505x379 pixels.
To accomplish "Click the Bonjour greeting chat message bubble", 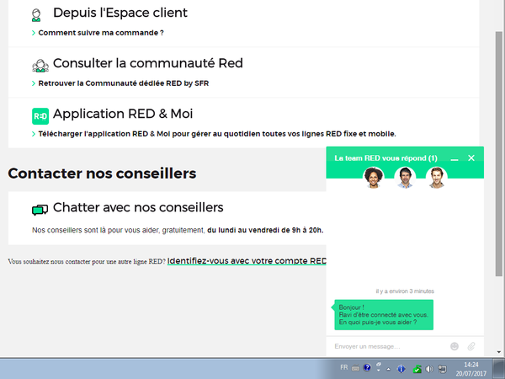I will point(384,315).
